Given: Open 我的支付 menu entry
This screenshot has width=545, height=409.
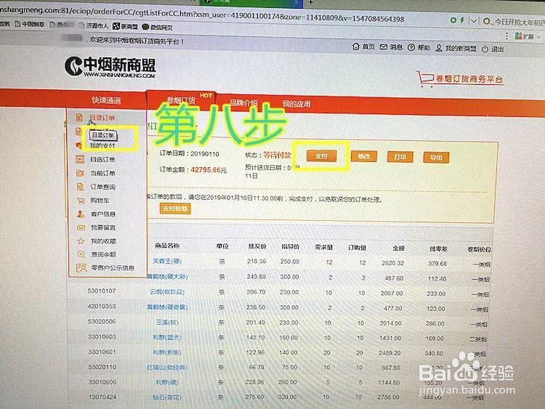Looking at the screenshot, I should [x=102, y=145].
